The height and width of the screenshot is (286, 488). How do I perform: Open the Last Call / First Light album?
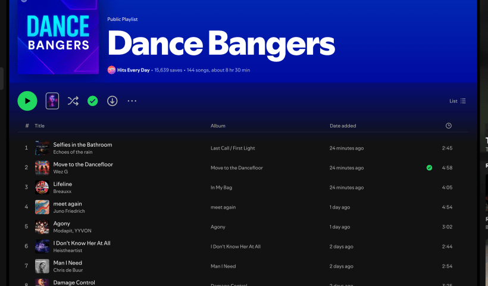coord(233,148)
